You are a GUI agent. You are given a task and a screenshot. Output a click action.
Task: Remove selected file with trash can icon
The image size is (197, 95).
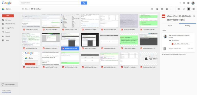[x=167, y=9]
